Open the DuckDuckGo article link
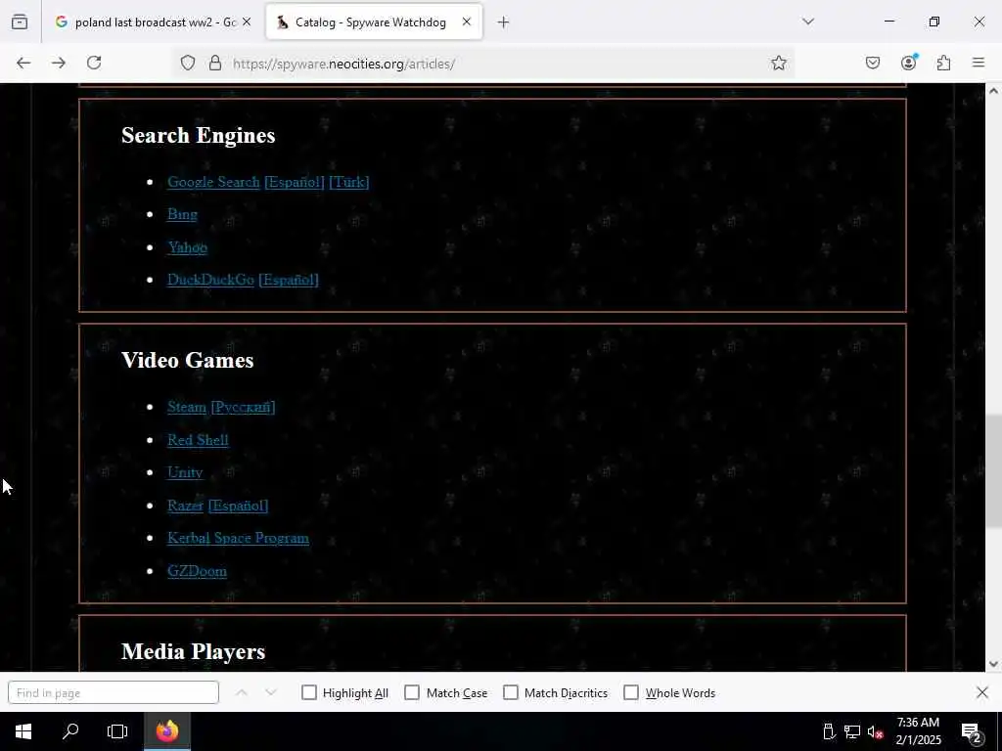This screenshot has height=751, width=1002. click(211, 280)
